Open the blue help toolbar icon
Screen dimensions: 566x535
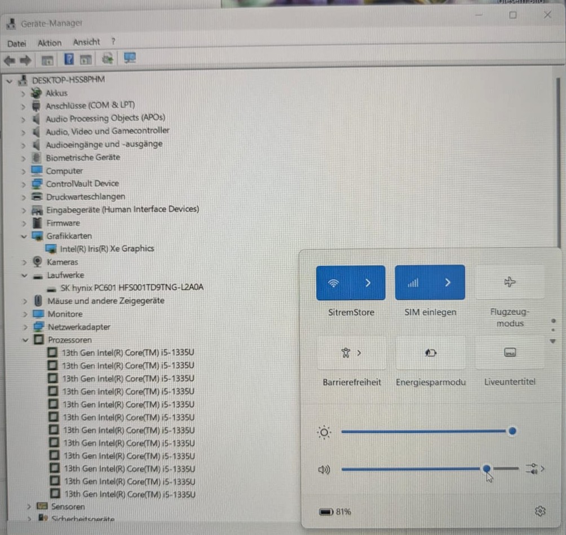point(69,59)
